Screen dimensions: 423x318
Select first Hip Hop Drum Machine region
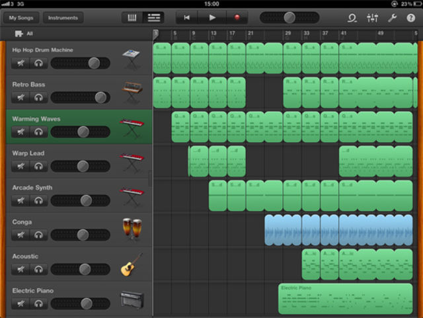click(x=162, y=58)
